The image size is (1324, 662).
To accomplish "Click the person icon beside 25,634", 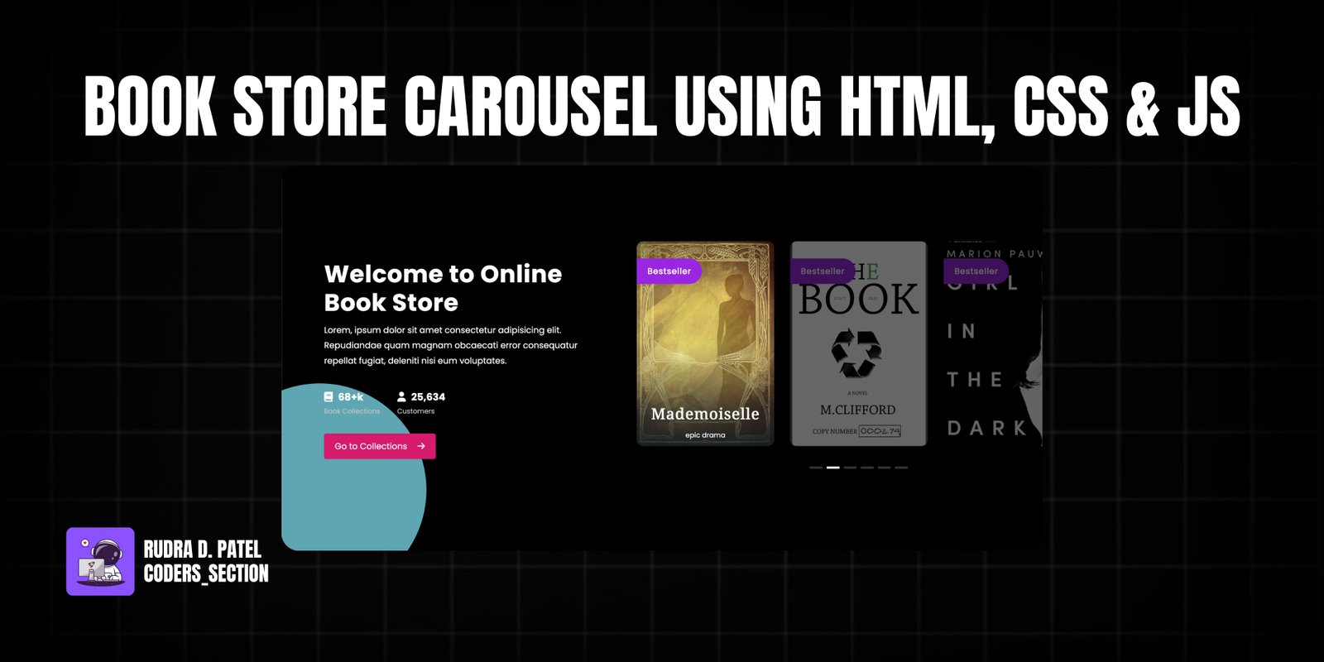I will coord(401,397).
